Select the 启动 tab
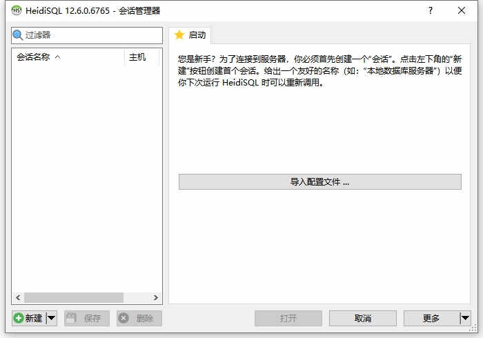 pyautogui.click(x=190, y=35)
